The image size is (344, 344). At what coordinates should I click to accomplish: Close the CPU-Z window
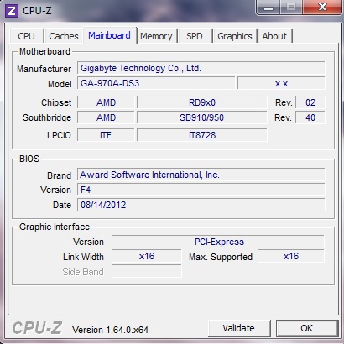(322, 7)
